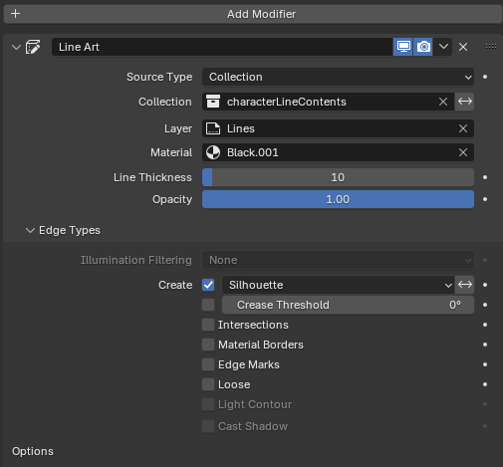
Task: Invert collection with the arrows icon
Action: click(x=465, y=102)
